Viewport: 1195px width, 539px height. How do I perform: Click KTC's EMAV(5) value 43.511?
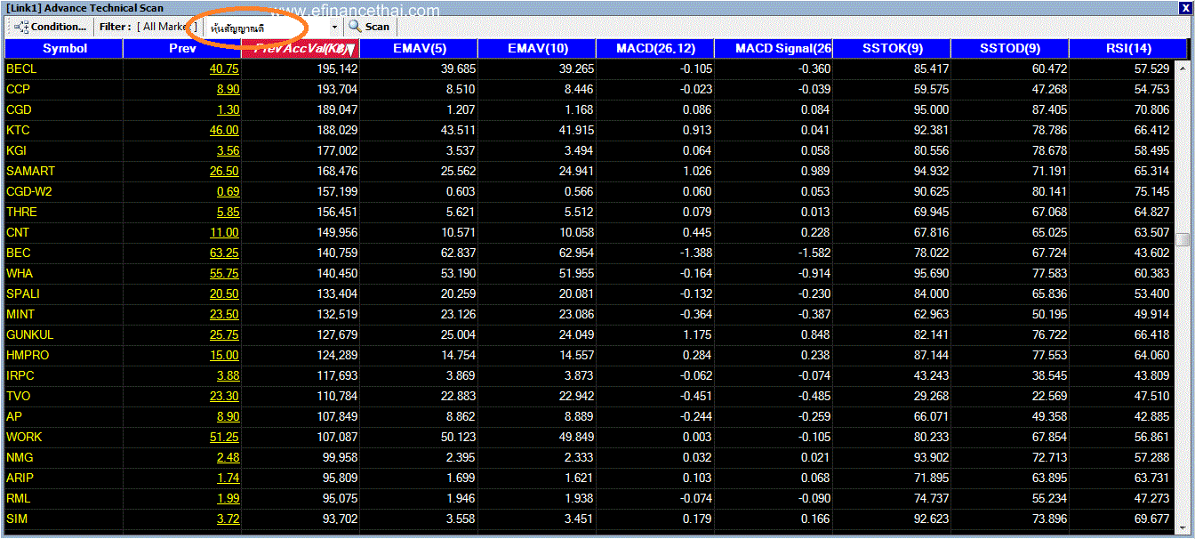[x=457, y=130]
